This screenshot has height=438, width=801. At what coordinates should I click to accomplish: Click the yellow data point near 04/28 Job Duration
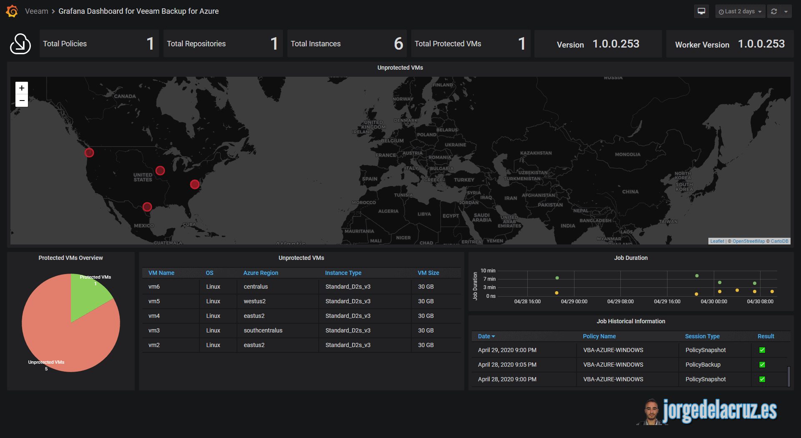(x=557, y=293)
